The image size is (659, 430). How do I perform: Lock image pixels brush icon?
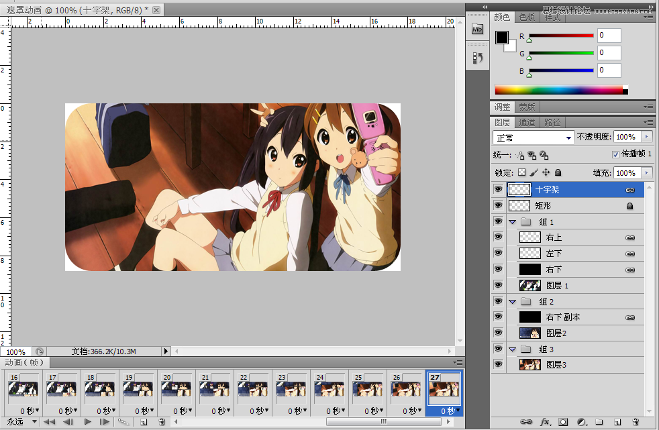pos(534,172)
